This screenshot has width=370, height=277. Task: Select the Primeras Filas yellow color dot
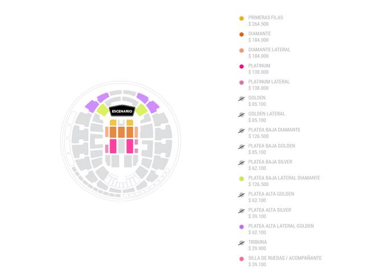241,19
